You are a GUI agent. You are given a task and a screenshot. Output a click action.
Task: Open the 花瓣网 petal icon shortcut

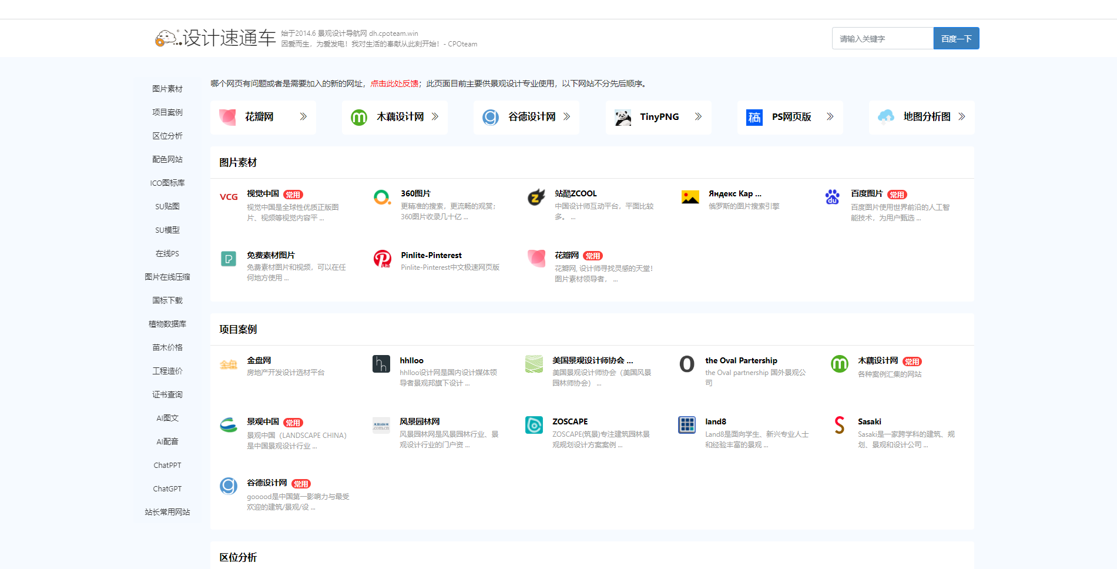click(x=227, y=117)
